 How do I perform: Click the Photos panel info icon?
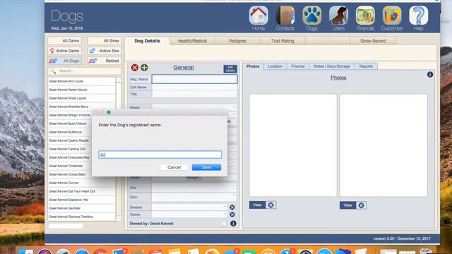coord(430,75)
